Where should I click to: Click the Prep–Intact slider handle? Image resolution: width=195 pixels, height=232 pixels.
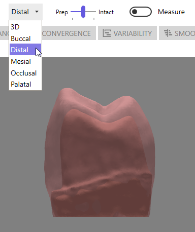83,12
